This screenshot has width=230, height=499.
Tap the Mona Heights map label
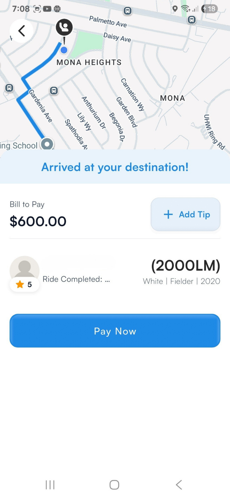tap(89, 62)
